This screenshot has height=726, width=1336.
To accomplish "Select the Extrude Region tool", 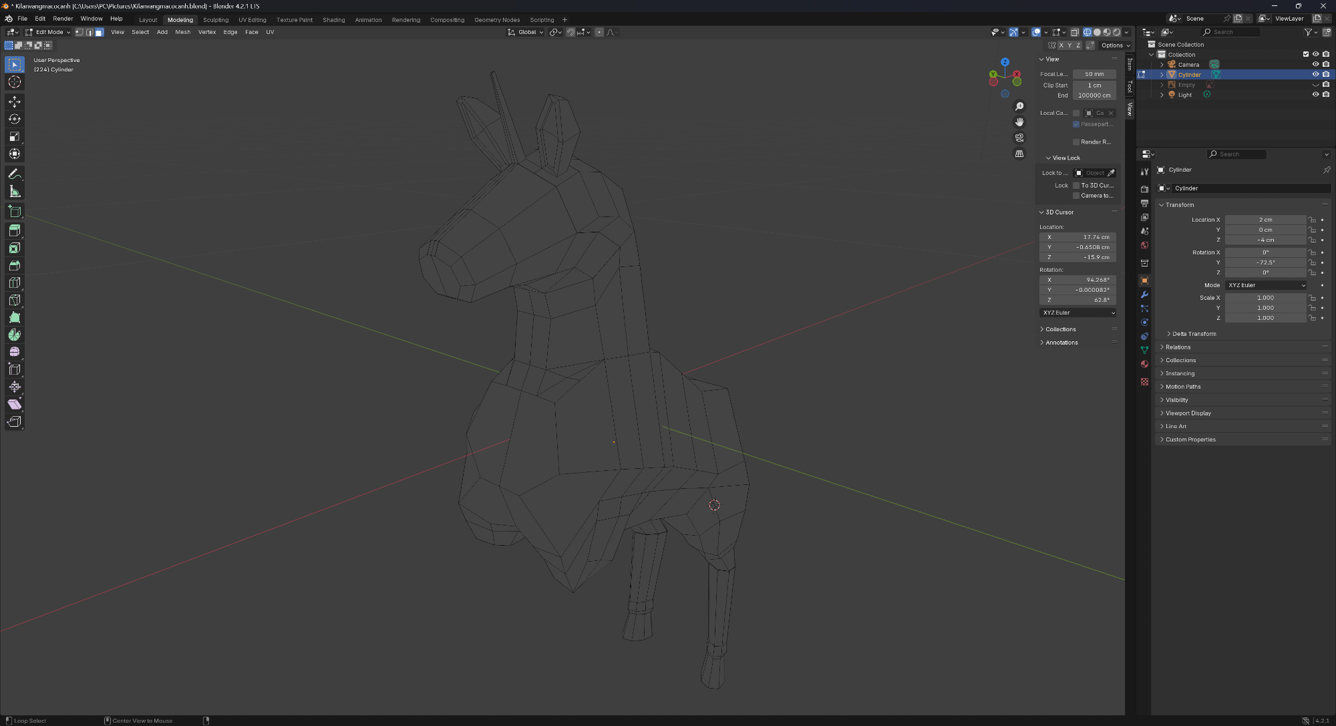I will tap(14, 230).
